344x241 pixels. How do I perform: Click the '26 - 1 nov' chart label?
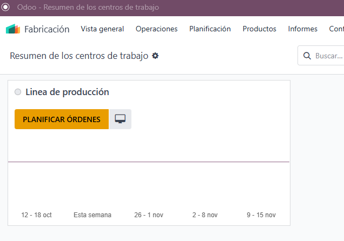[x=149, y=215]
